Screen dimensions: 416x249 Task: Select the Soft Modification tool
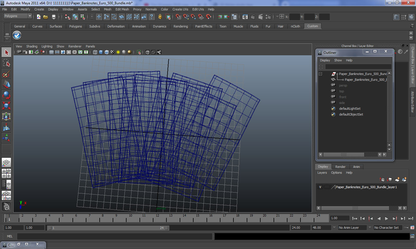(6, 127)
